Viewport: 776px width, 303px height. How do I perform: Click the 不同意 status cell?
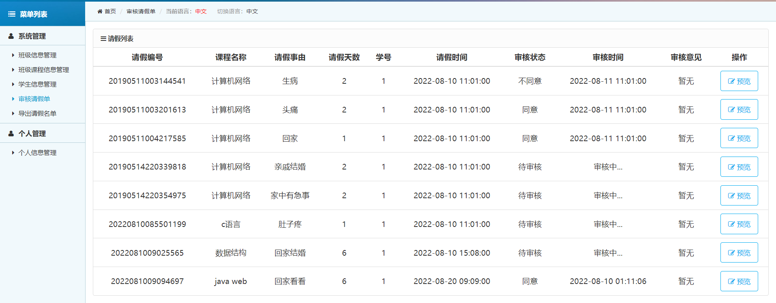[530, 81]
